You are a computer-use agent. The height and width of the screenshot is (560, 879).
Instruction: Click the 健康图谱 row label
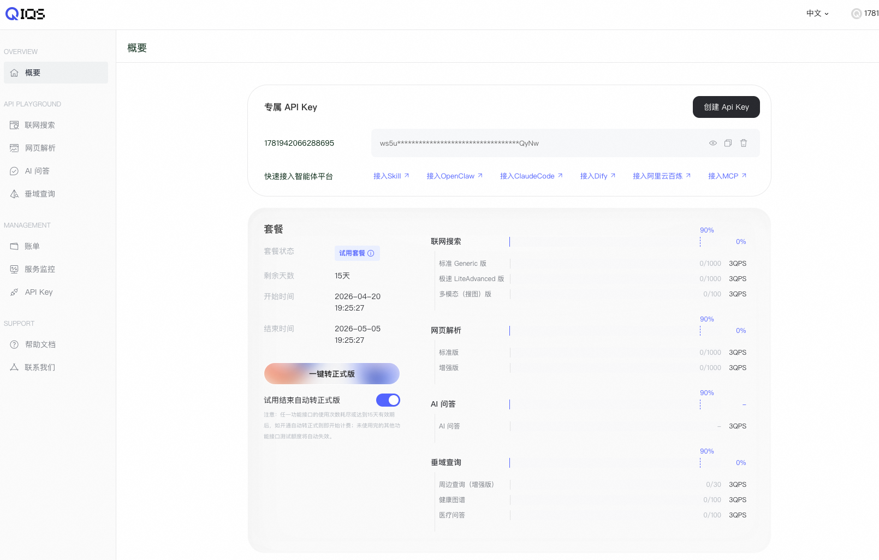point(452,500)
